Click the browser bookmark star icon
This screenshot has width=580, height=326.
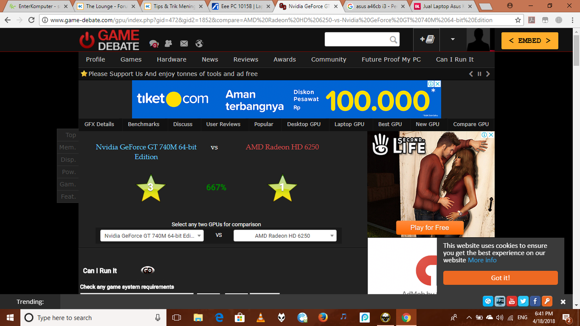click(518, 20)
